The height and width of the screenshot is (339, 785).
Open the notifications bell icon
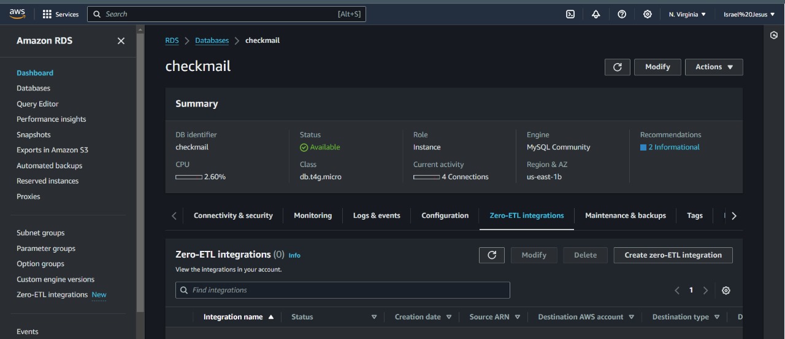click(x=595, y=14)
